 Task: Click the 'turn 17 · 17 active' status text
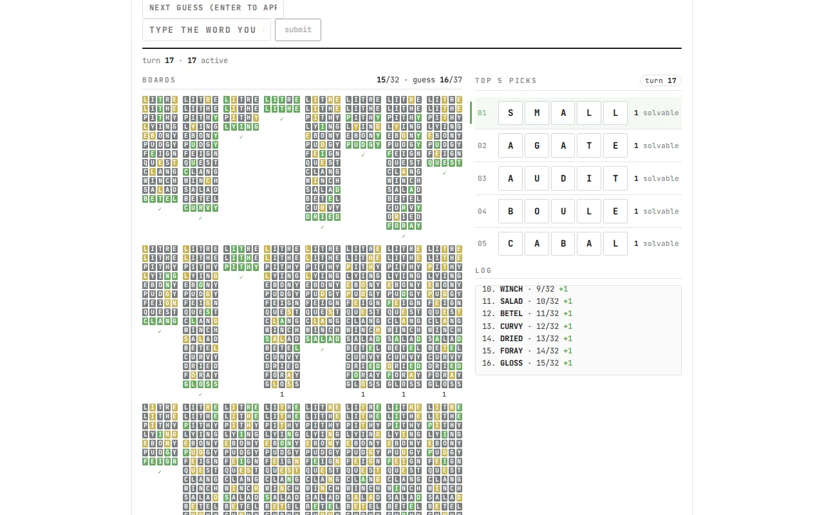click(x=185, y=61)
